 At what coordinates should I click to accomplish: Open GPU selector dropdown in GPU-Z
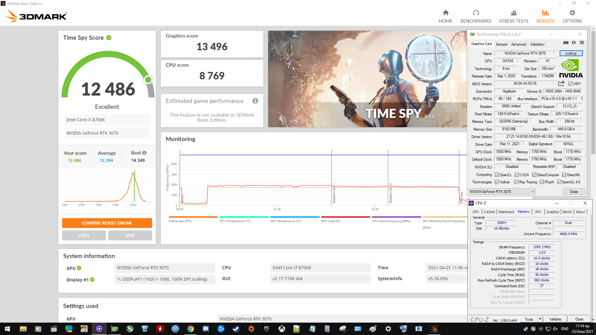[502, 192]
